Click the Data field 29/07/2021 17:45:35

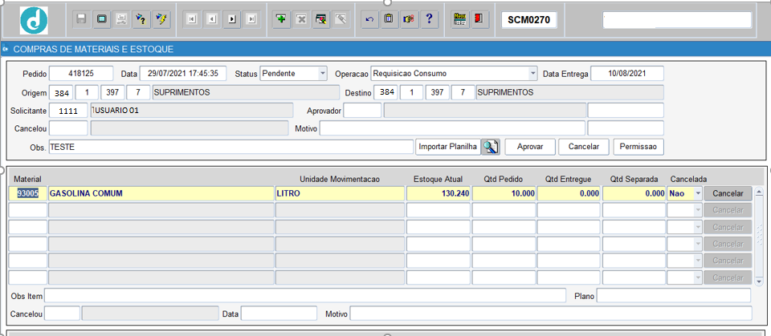183,74
